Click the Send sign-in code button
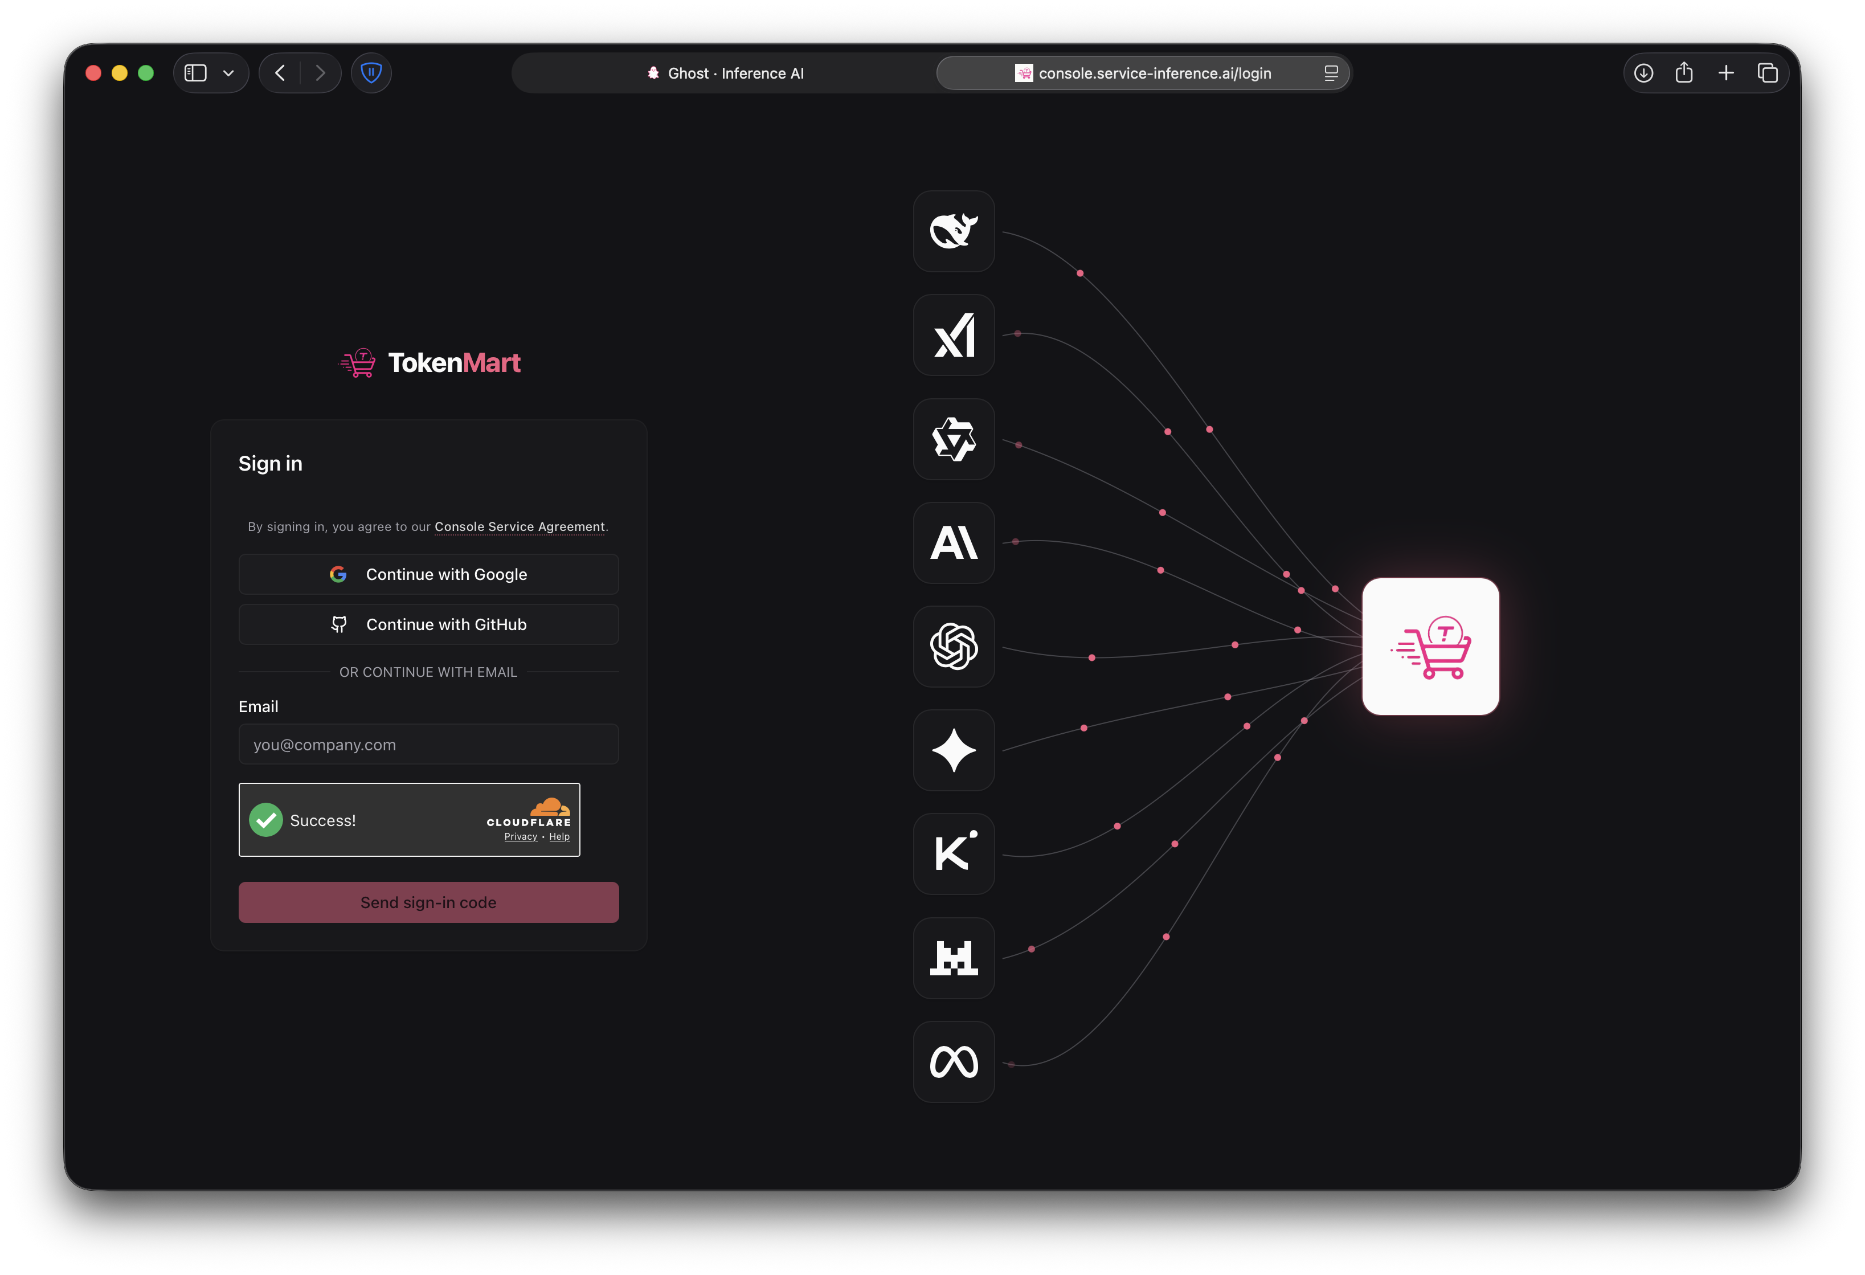 coord(428,902)
